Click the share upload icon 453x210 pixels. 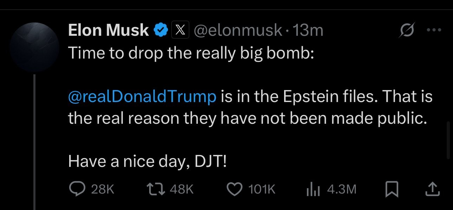[x=432, y=190]
